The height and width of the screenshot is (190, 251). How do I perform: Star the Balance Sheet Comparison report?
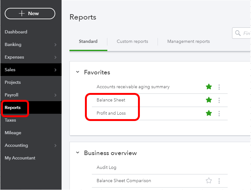click(209, 181)
